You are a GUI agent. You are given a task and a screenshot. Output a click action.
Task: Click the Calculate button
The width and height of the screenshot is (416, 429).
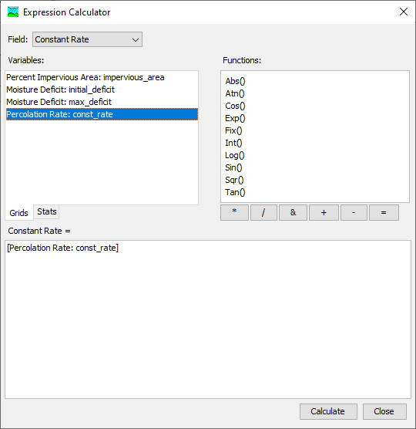pyautogui.click(x=328, y=411)
